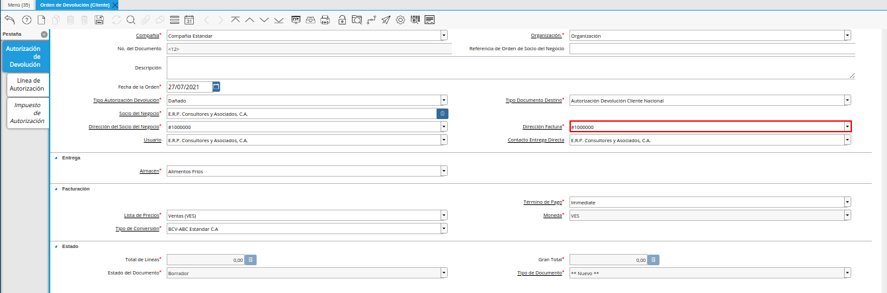This screenshot has height=293, width=887.
Task: Open the process gear icon in toolbar
Action: click(400, 20)
